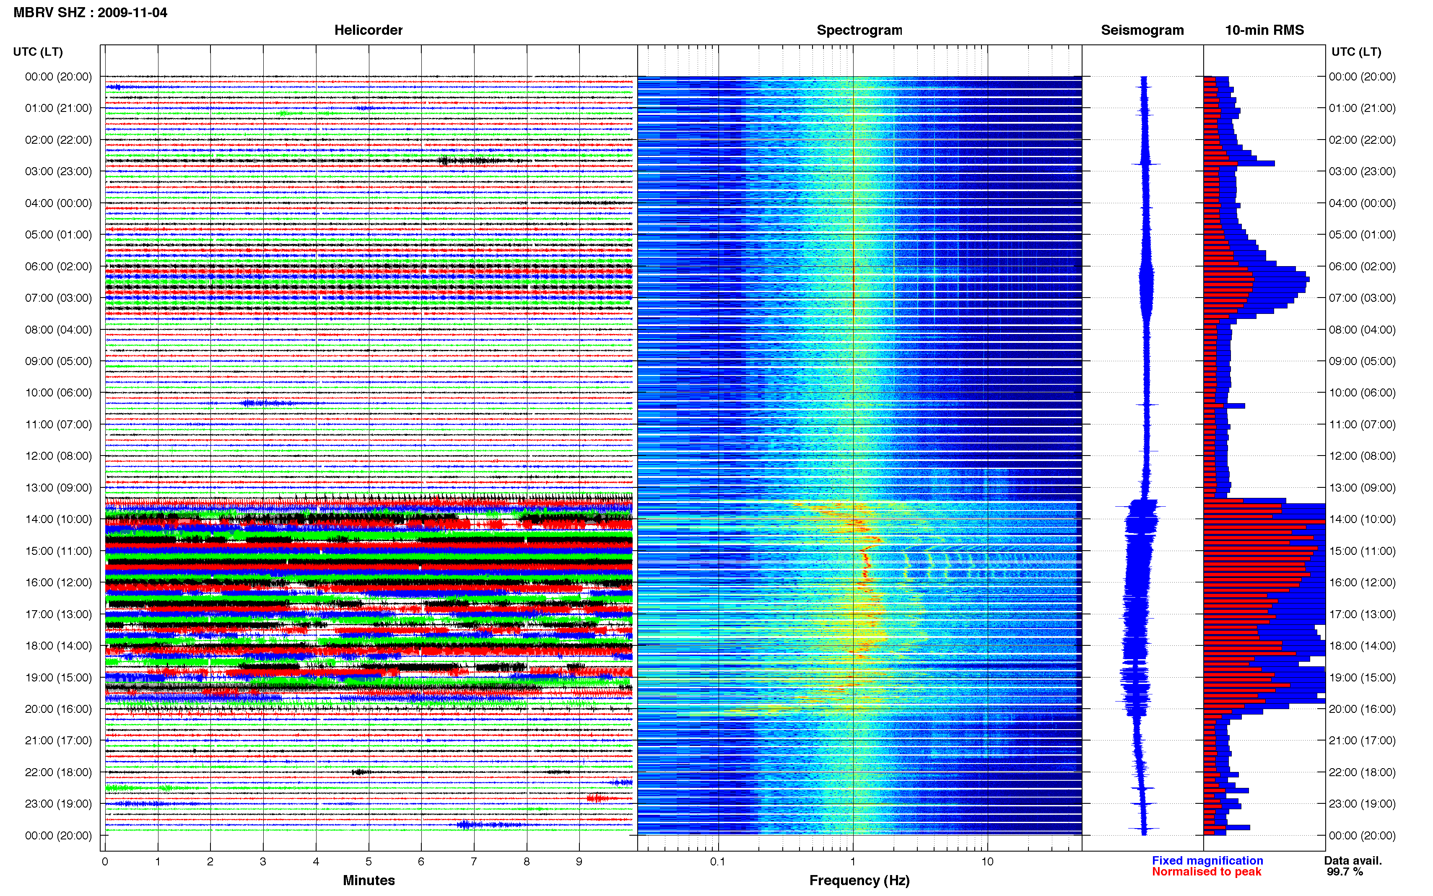The width and height of the screenshot is (1433, 896).
Task: Click tick label '6' on the Minutes axis
Action: pos(421,862)
